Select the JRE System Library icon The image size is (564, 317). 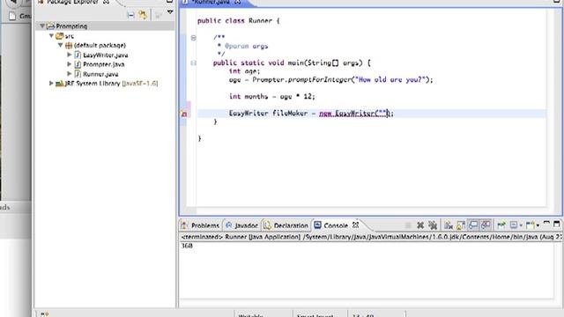click(59, 84)
